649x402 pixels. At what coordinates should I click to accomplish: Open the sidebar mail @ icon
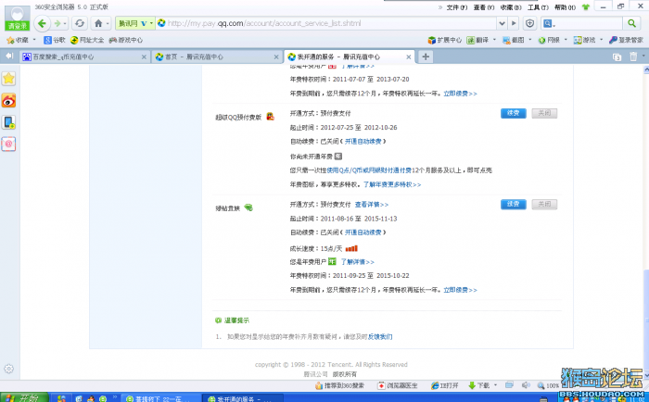click(8, 144)
